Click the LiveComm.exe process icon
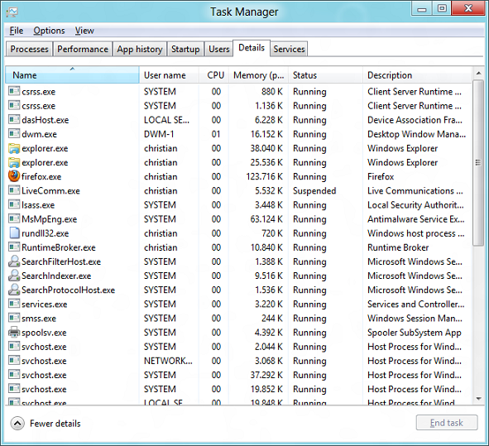489x446 pixels. point(14,190)
